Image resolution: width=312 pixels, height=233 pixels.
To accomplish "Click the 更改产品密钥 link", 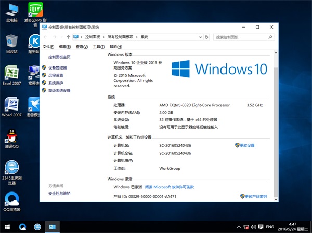I will 255,197.
